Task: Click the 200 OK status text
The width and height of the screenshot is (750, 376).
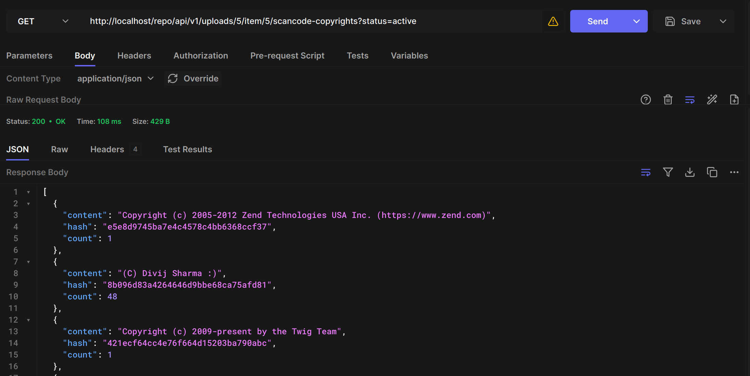Action: tap(49, 121)
